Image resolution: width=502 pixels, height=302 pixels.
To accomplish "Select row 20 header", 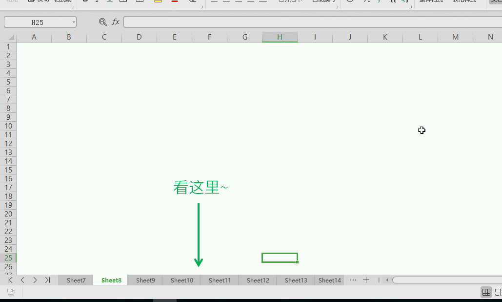I will coord(8,214).
